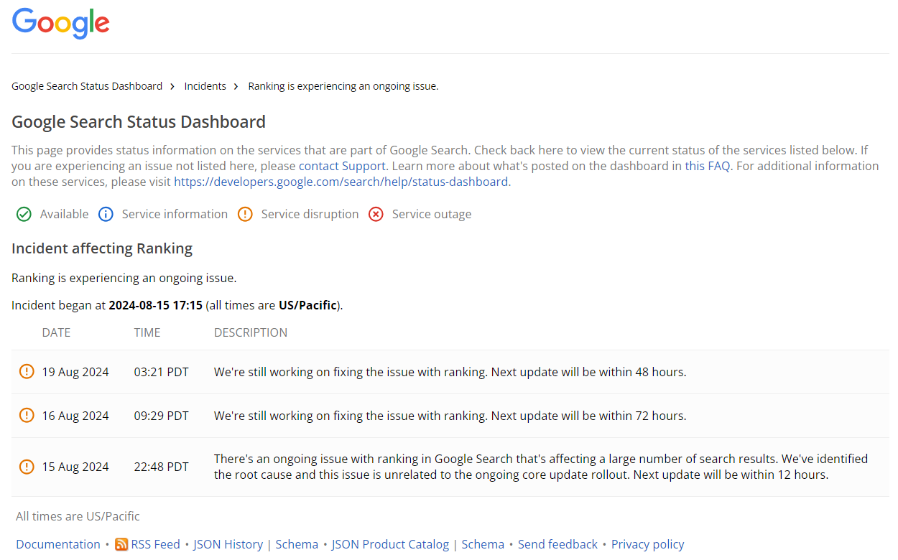The height and width of the screenshot is (560, 898).
Task: Click the Service outage legend label
Action: (432, 214)
